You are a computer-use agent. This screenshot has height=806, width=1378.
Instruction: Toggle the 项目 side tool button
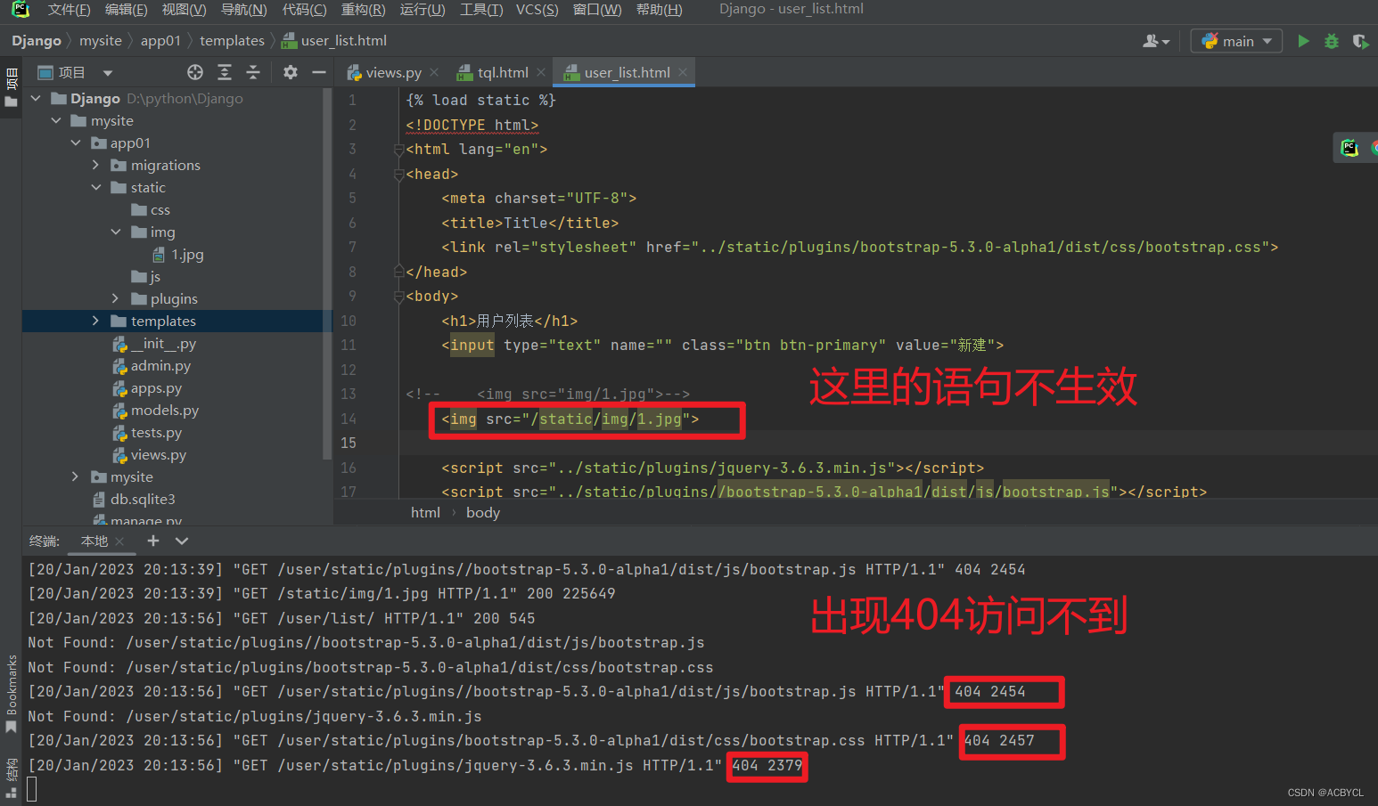click(12, 87)
